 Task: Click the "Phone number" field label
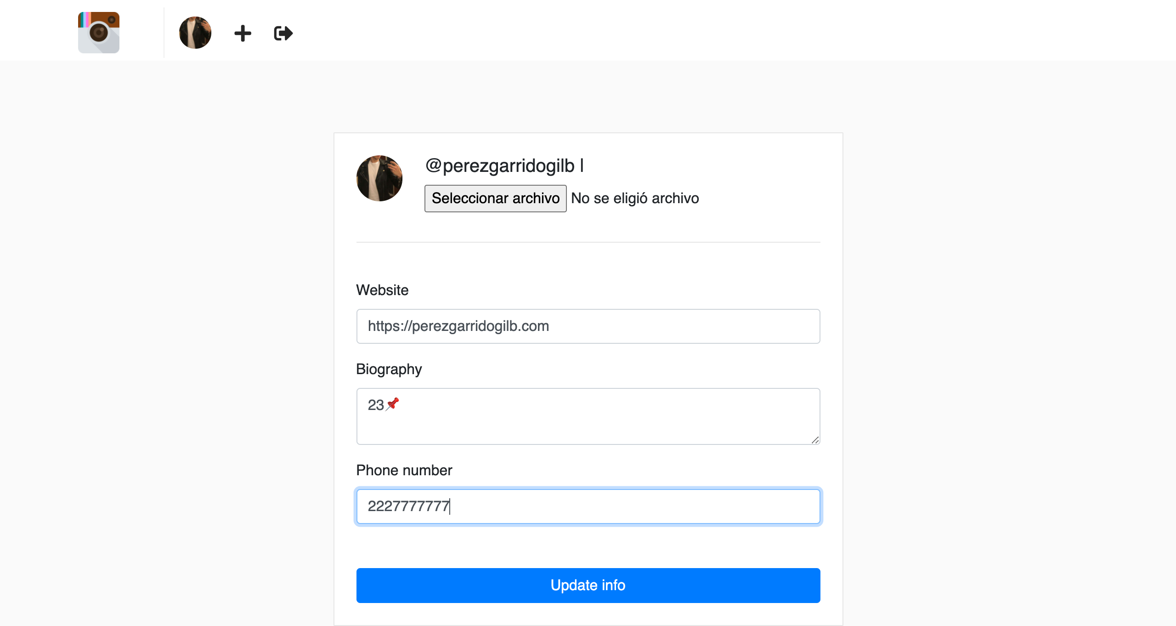click(x=404, y=470)
